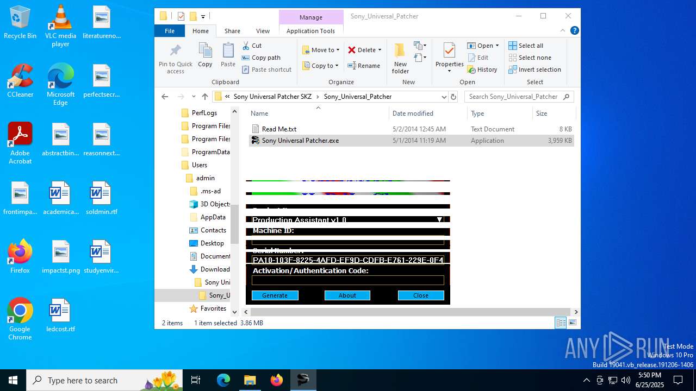Screen dimensions: 696x391
Task: Open Task View from taskbar
Action: 196,380
